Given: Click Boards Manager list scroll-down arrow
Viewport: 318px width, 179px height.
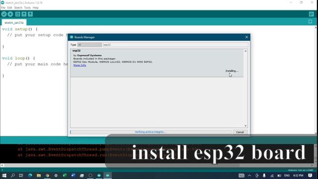Looking at the screenshot, I should 245,126.
